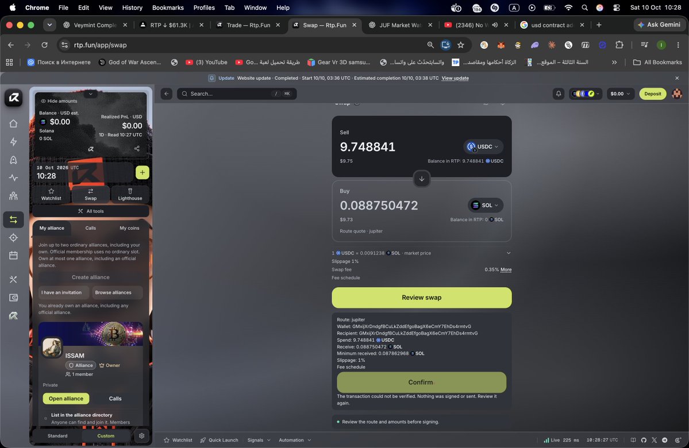Click the View update link in the banner
689x448 pixels.
click(455, 78)
